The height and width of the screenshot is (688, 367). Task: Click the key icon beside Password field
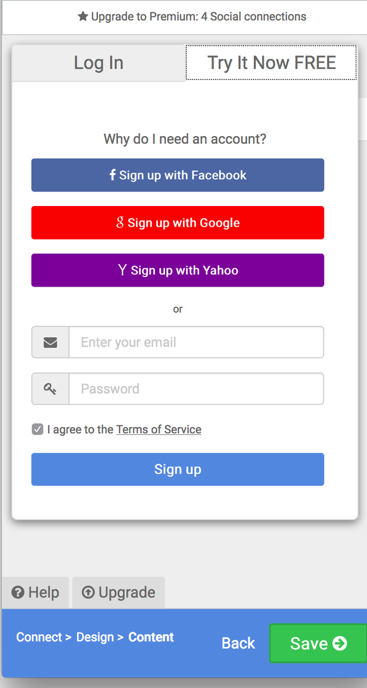point(50,389)
